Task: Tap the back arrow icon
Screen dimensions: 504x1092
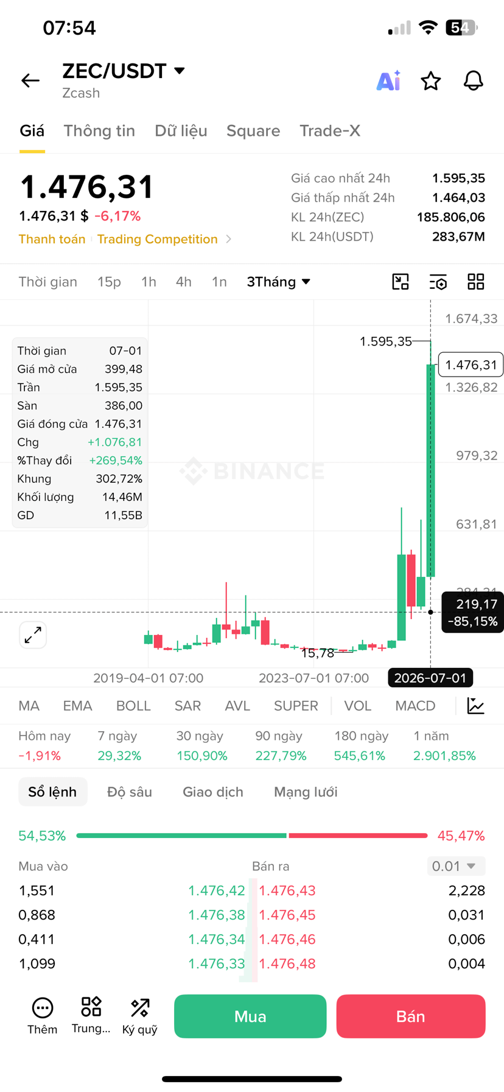Action: tap(30, 80)
